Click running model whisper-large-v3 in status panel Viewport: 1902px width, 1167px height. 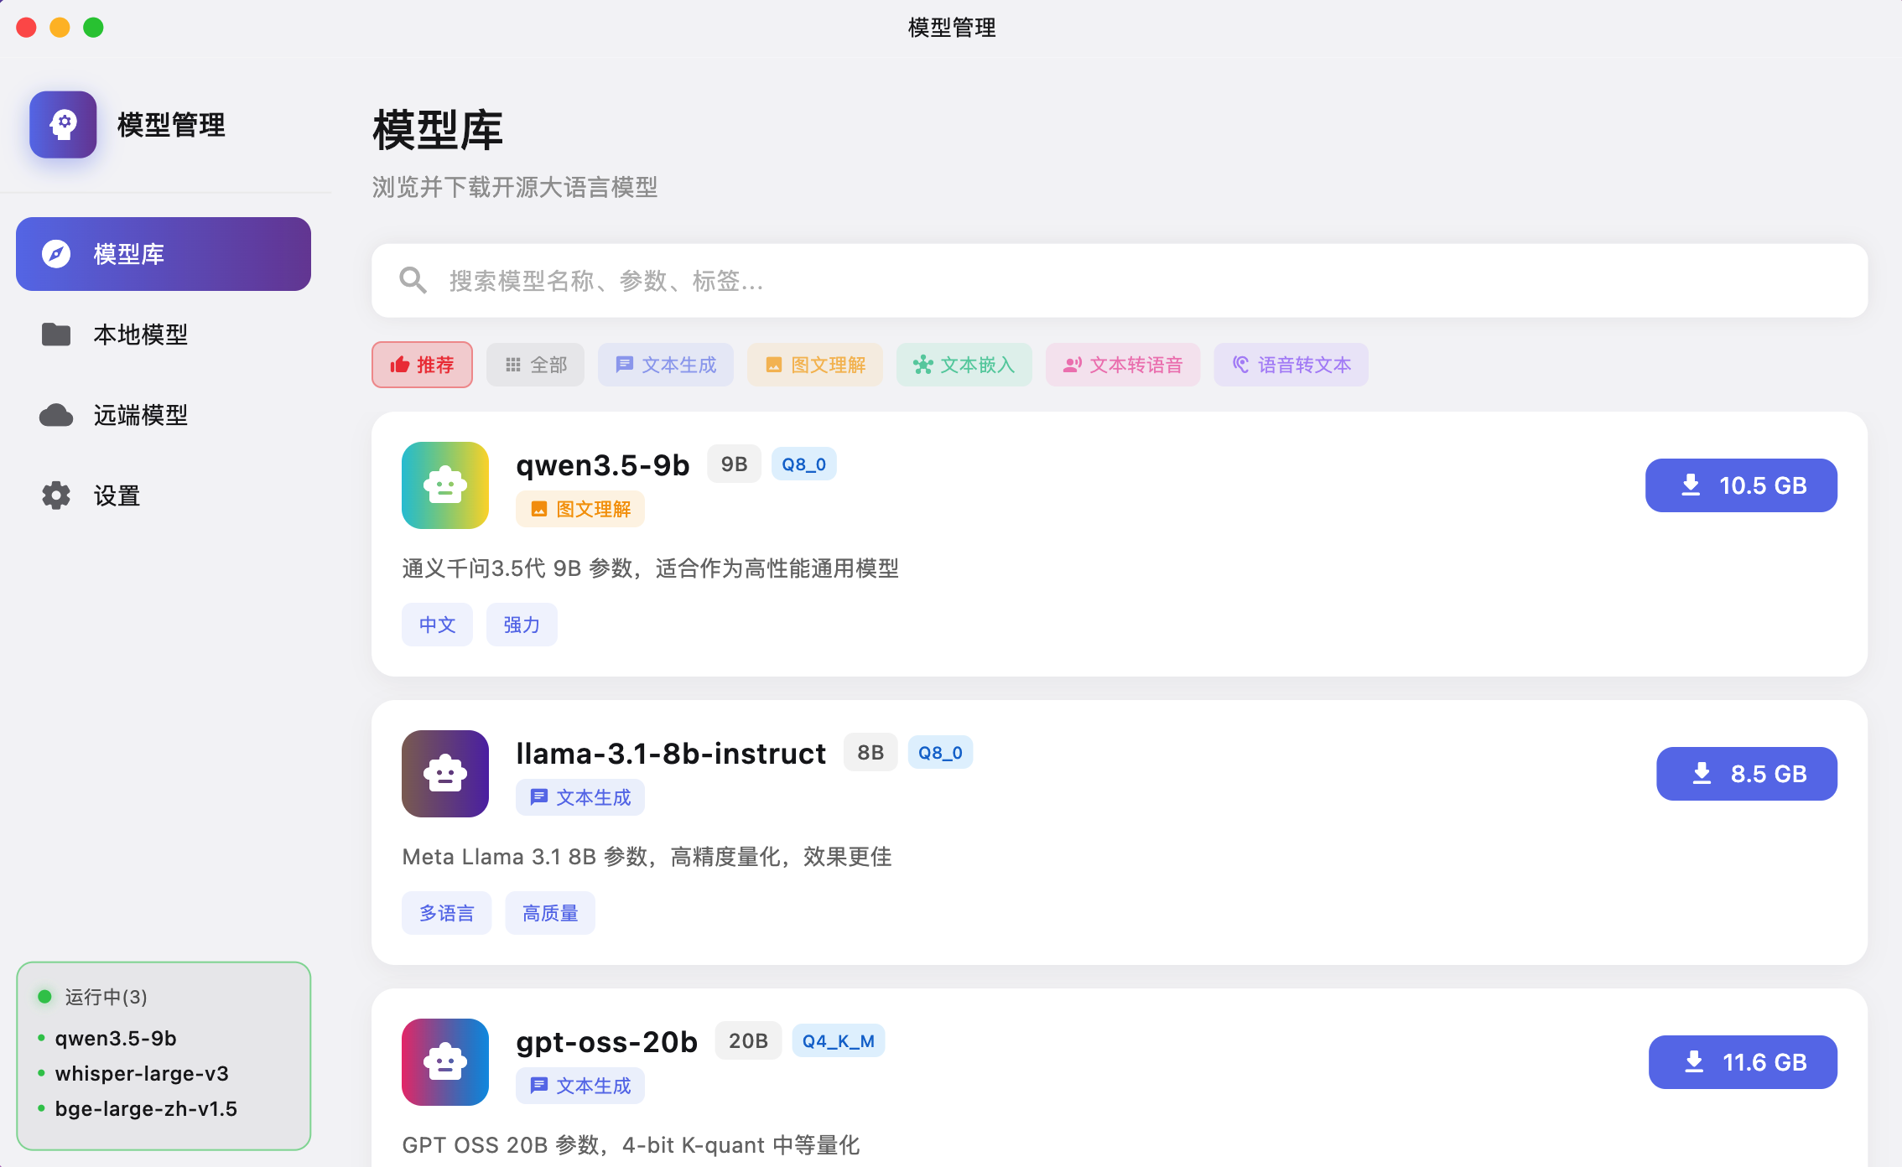point(142,1073)
